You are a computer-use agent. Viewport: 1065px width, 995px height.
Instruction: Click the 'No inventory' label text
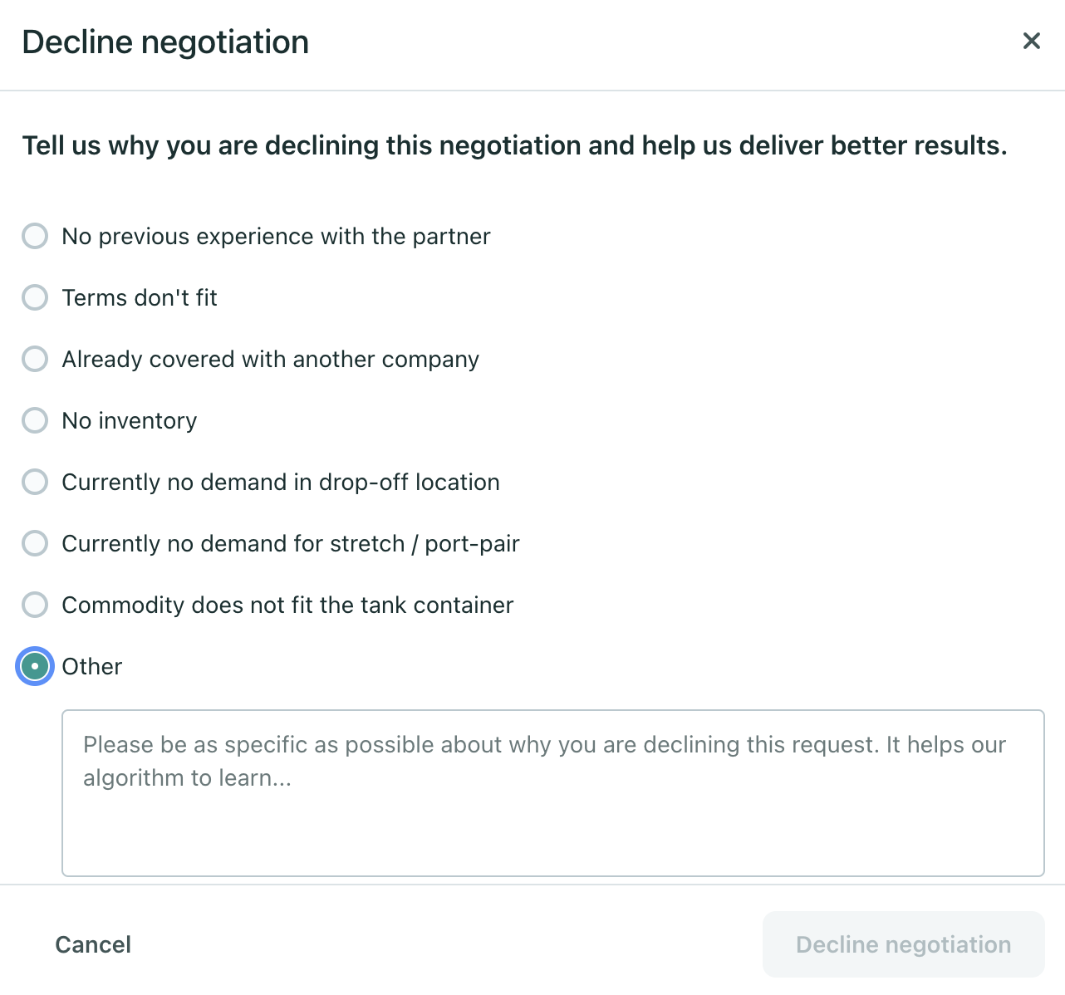pos(130,421)
